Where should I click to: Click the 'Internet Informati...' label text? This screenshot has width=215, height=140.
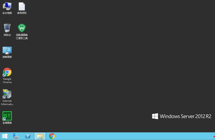tap(7, 102)
